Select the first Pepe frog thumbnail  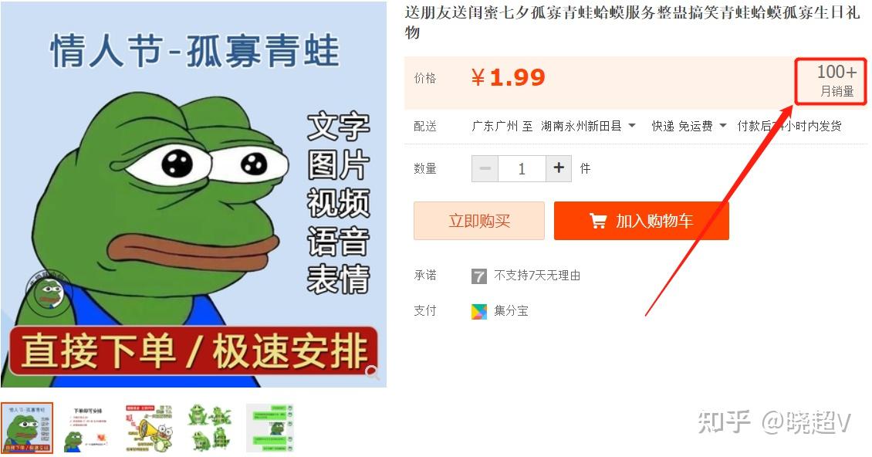tap(27, 428)
